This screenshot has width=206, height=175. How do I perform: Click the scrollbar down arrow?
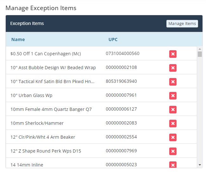click(200, 165)
